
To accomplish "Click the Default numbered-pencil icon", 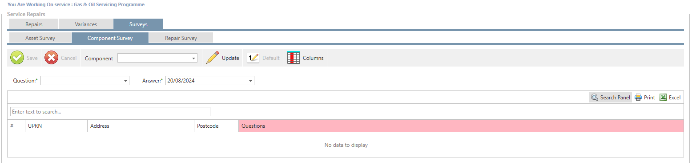I will tap(253, 58).
